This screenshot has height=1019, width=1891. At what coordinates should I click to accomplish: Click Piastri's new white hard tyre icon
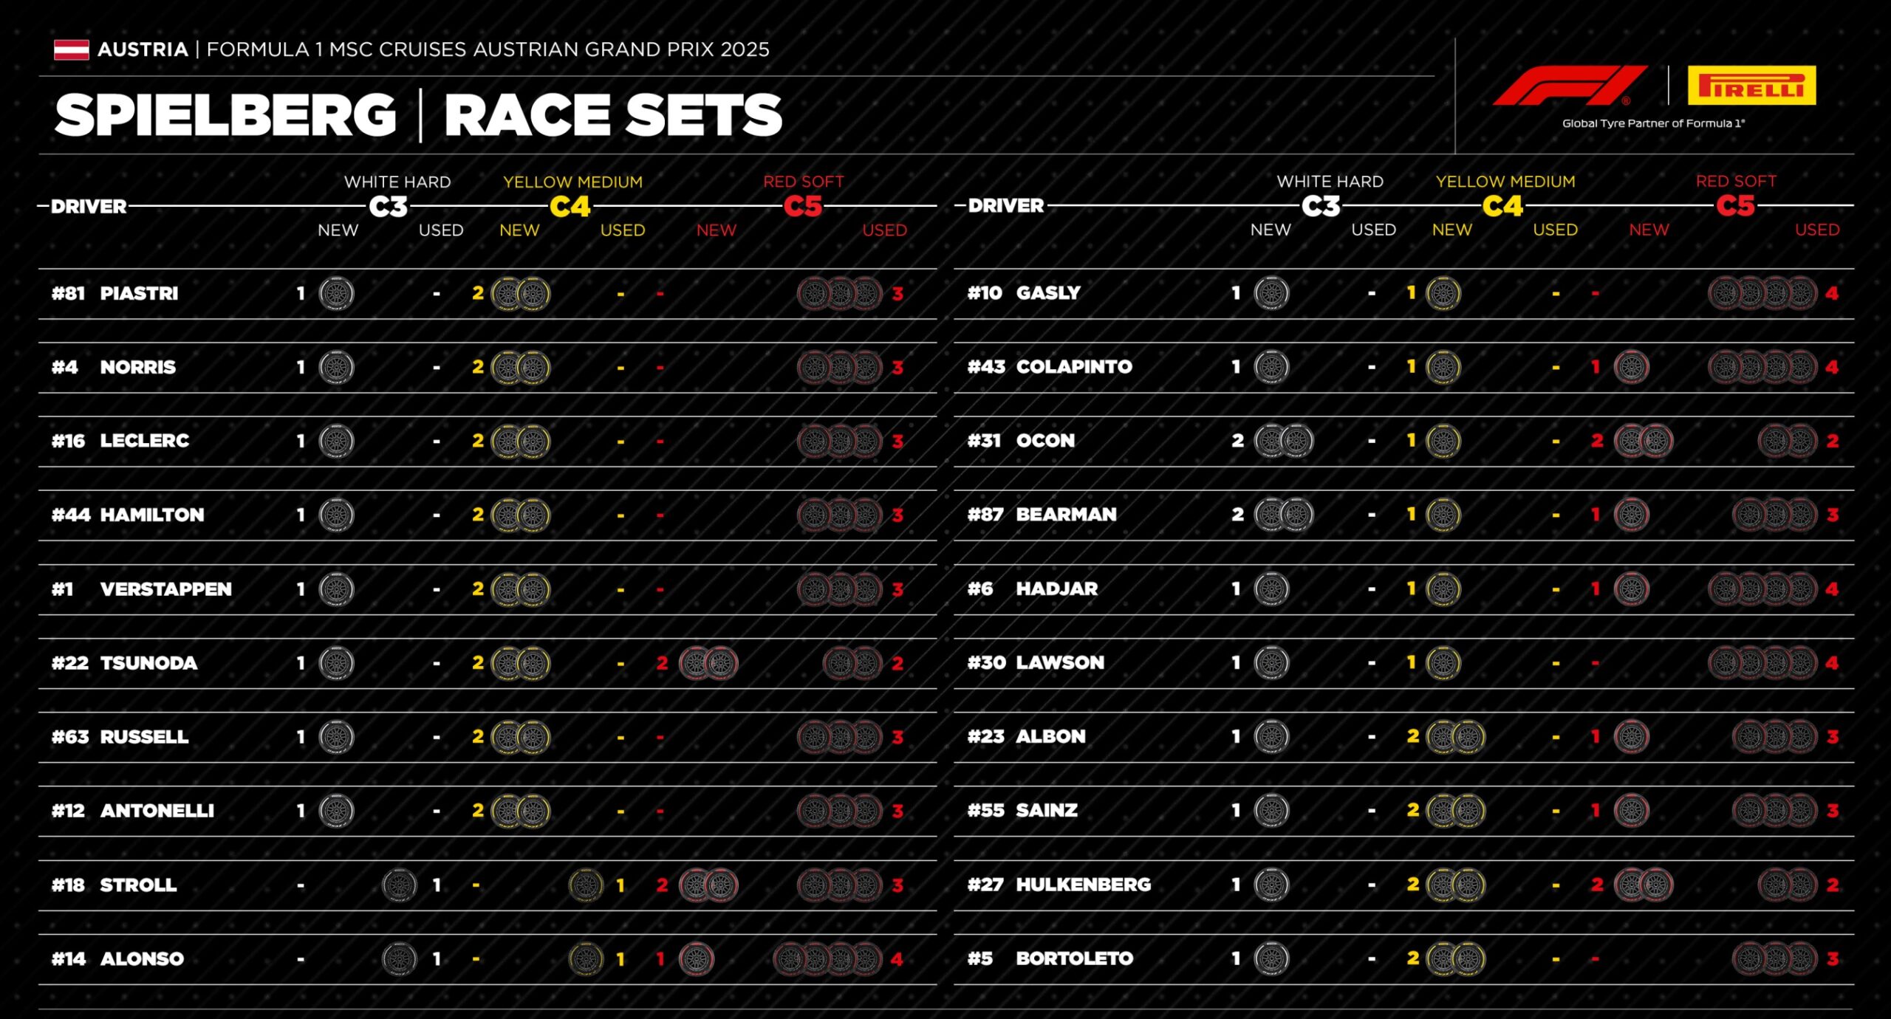[x=336, y=293]
